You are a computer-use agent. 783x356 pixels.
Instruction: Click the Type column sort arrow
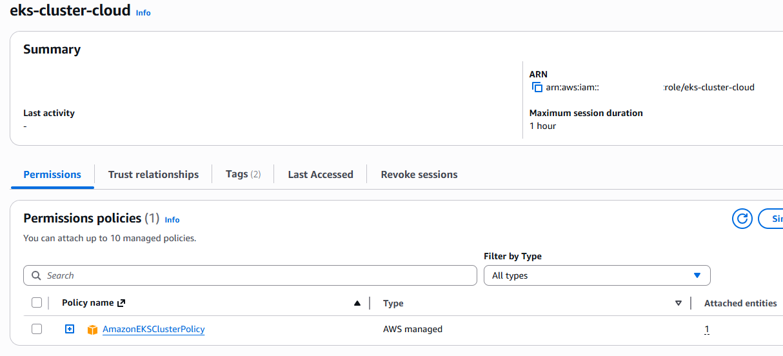coord(678,303)
